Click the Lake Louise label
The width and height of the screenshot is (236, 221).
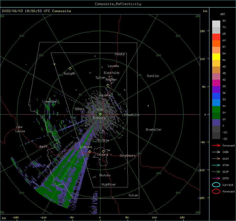(x=20, y=129)
